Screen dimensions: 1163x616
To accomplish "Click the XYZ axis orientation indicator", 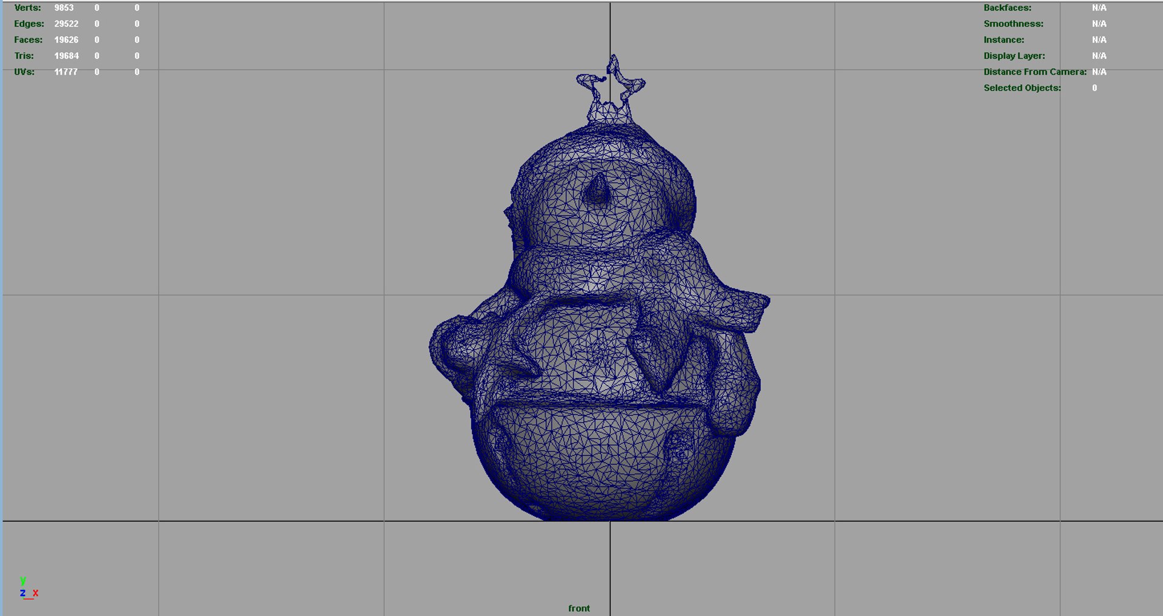I will pos(28,588).
